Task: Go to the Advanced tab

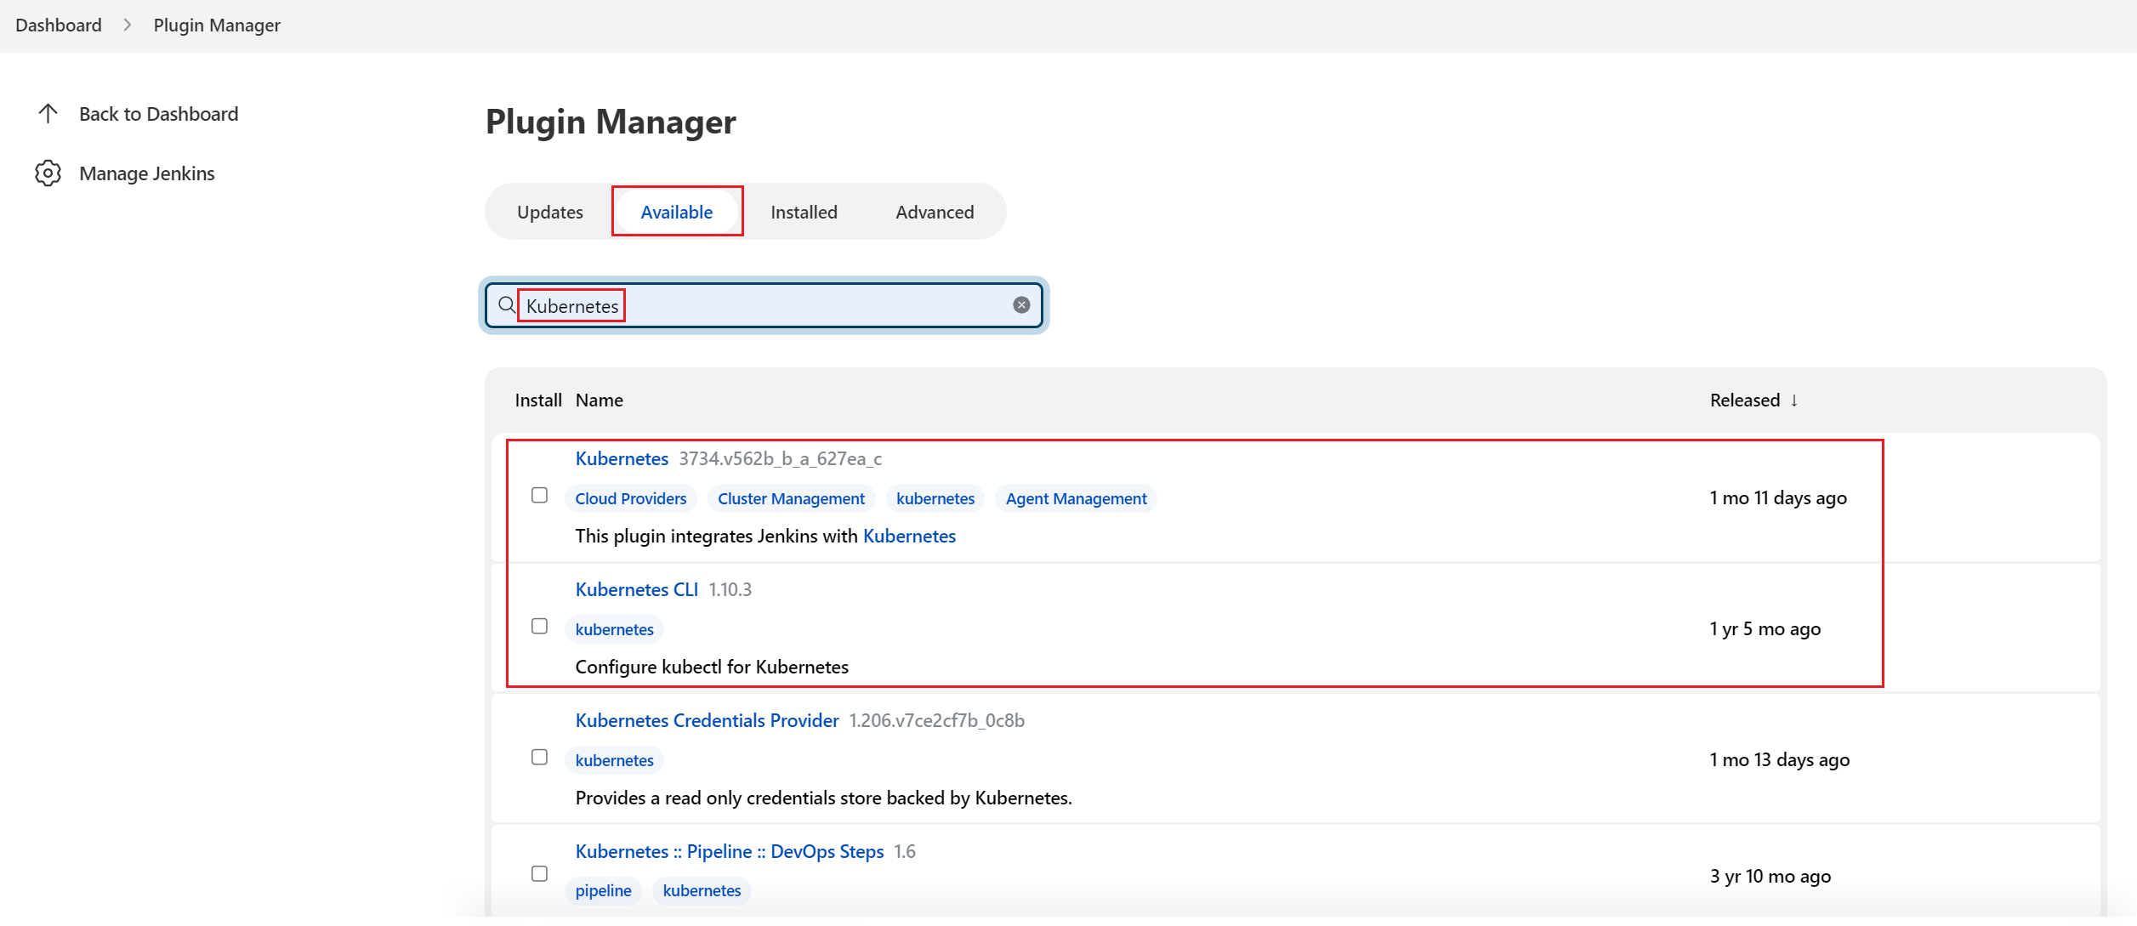Action: click(x=934, y=213)
